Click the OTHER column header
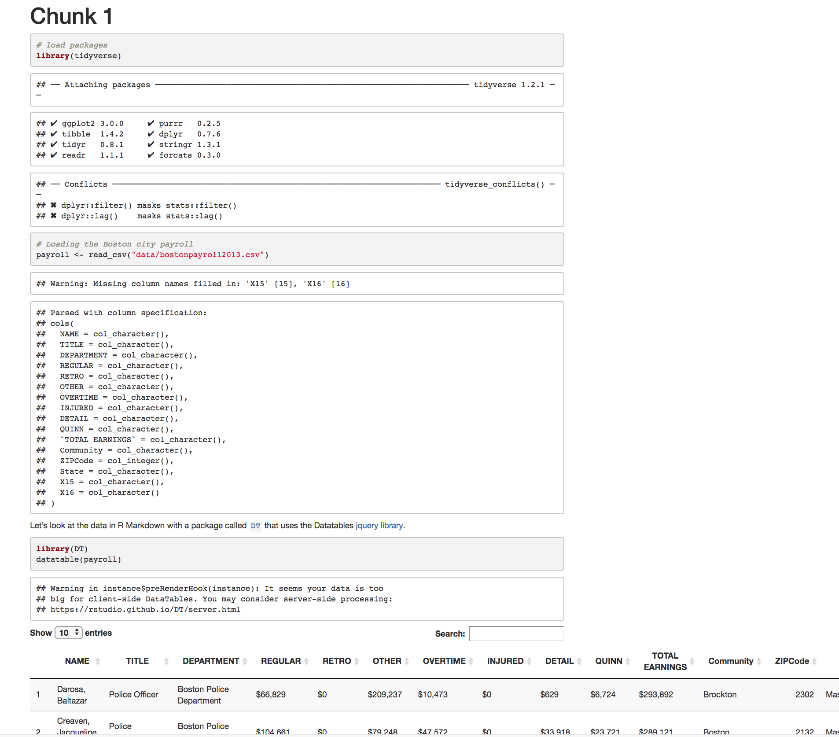The height and width of the screenshot is (737, 839). pyautogui.click(x=386, y=661)
